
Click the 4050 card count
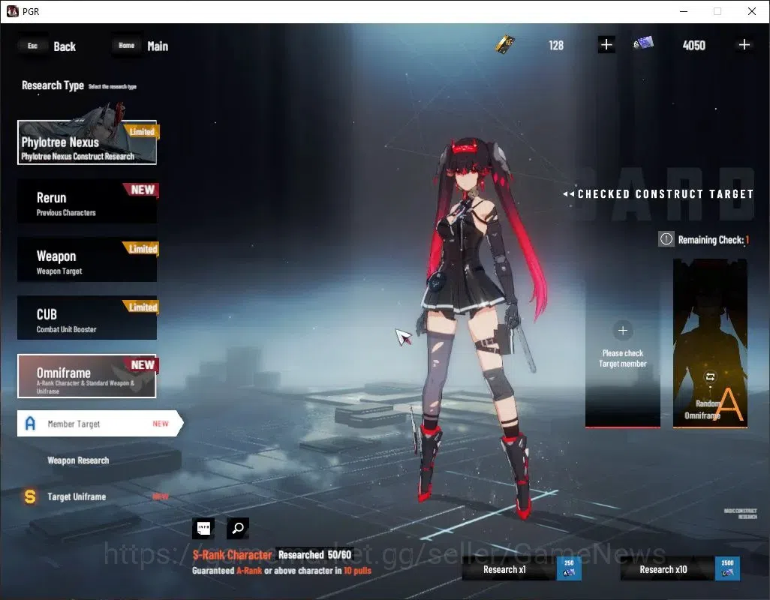click(694, 46)
